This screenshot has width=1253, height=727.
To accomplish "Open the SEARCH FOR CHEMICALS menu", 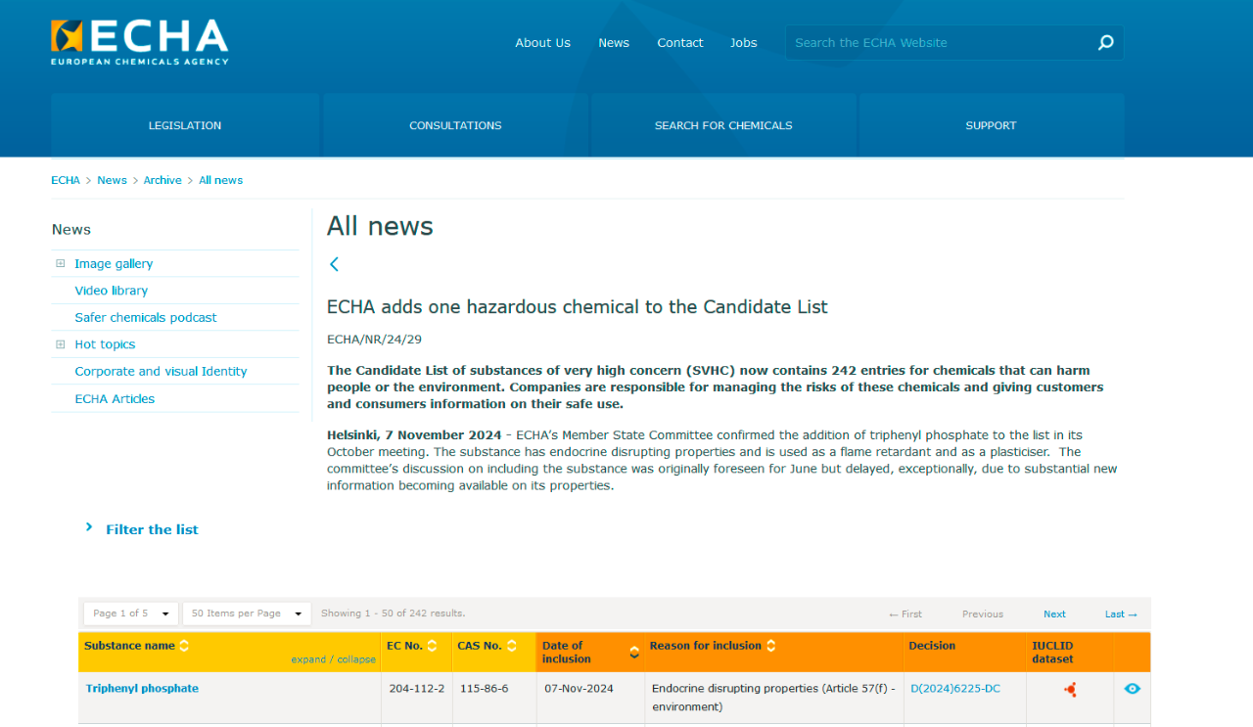I will click(x=723, y=125).
